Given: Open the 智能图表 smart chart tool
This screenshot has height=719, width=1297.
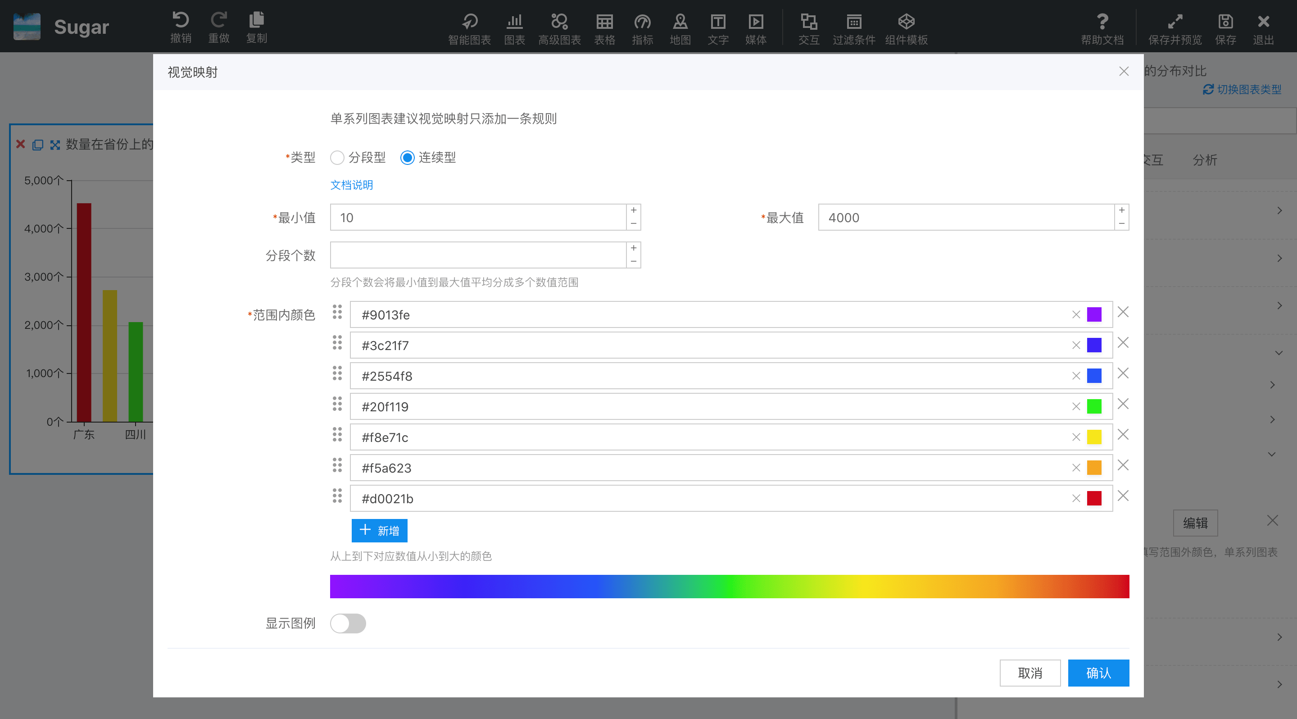Looking at the screenshot, I should (x=469, y=22).
